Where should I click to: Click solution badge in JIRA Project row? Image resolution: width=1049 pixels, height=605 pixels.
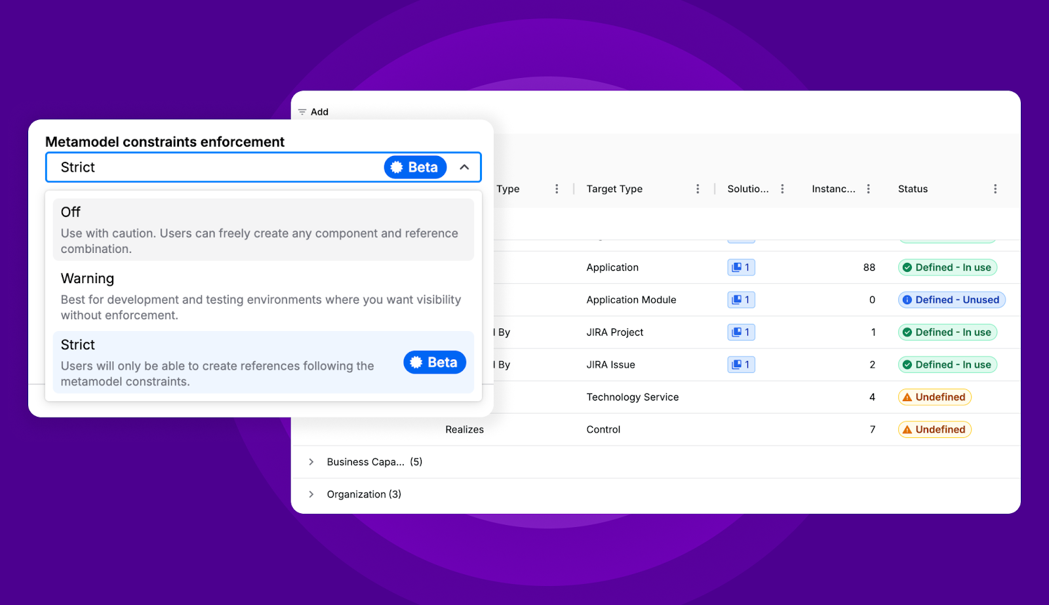[741, 332]
